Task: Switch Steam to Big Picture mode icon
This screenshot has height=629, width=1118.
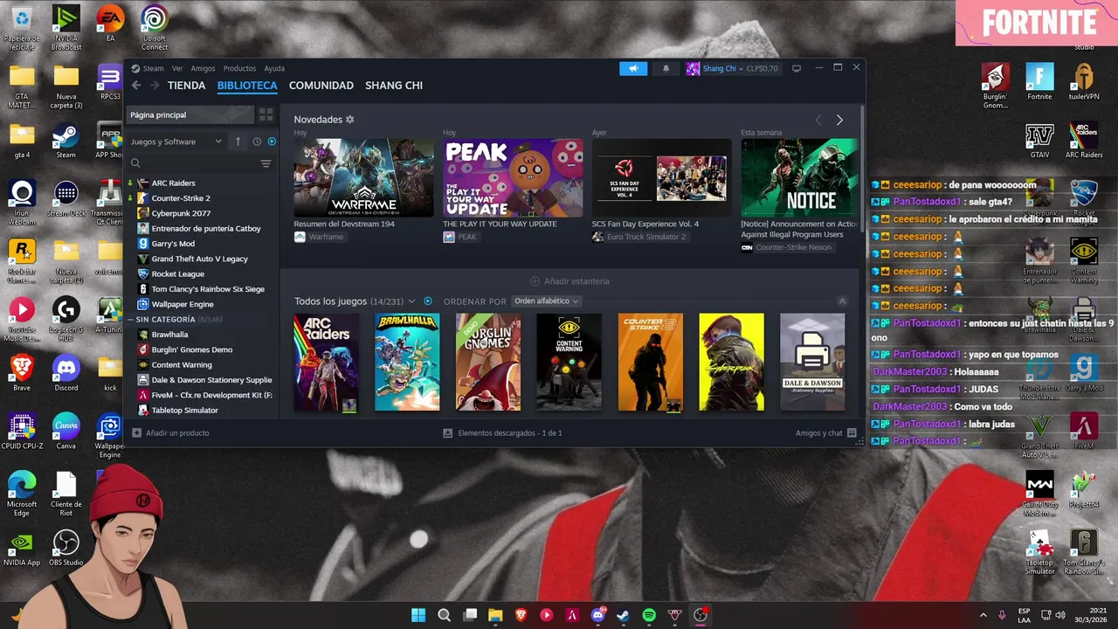Action: point(796,68)
